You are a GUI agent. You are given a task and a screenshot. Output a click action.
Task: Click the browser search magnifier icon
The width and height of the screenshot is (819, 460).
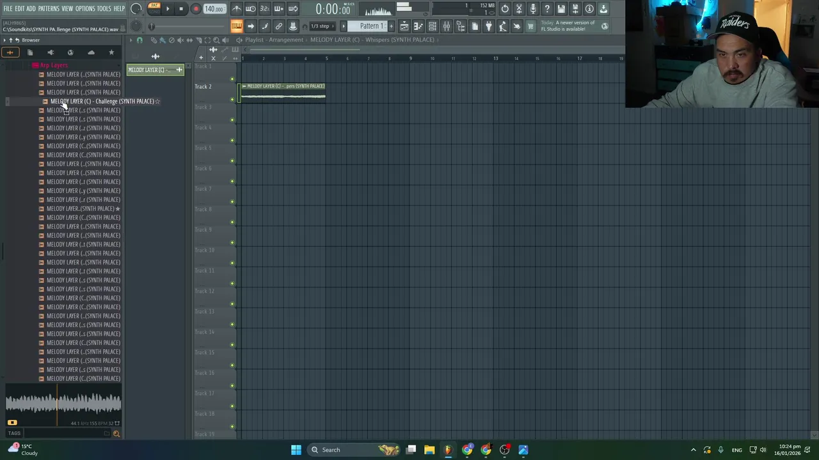point(116,434)
